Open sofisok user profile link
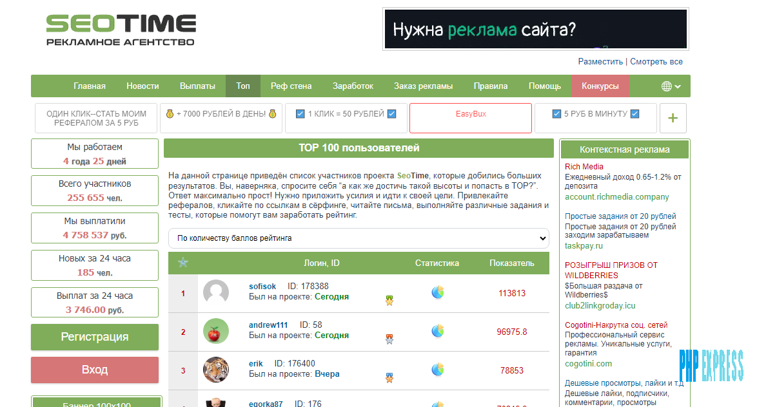Image resolution: width=757 pixels, height=407 pixels. (262, 287)
